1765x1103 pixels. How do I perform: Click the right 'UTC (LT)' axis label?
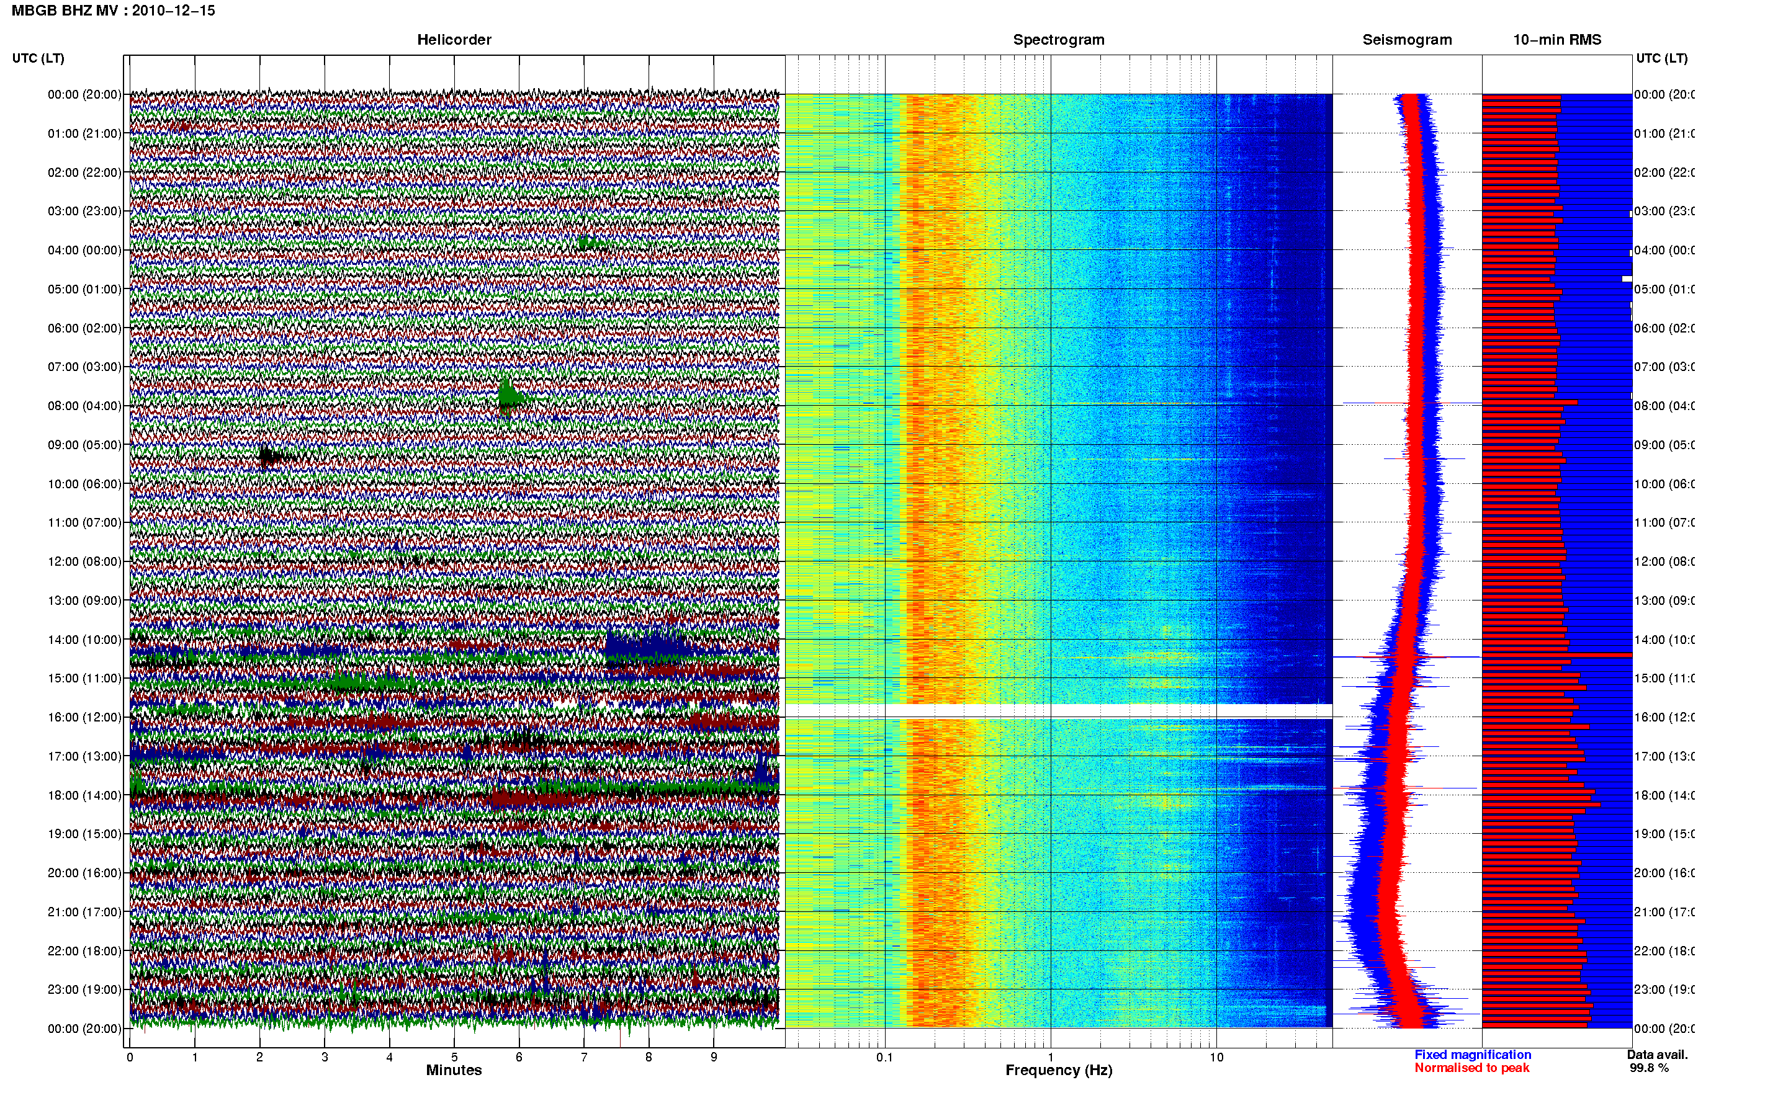click(x=1661, y=58)
